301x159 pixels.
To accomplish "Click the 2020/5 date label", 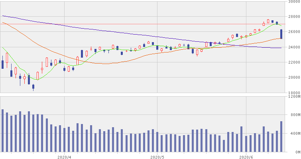I will [x=157, y=156].
